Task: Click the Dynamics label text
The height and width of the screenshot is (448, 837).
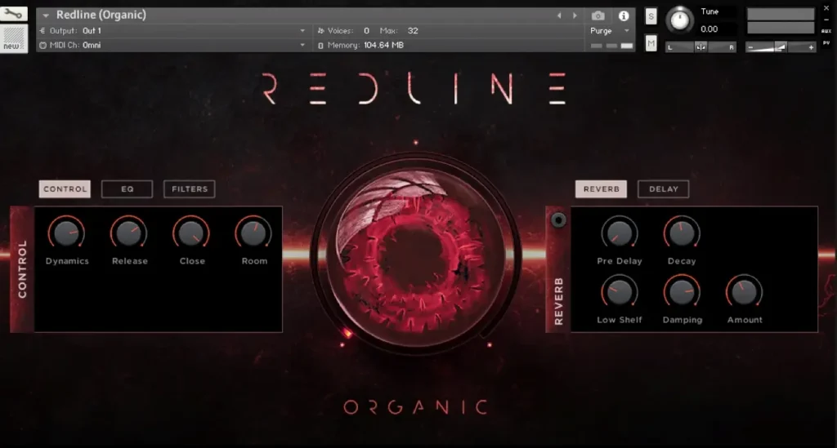Action: [x=67, y=261]
